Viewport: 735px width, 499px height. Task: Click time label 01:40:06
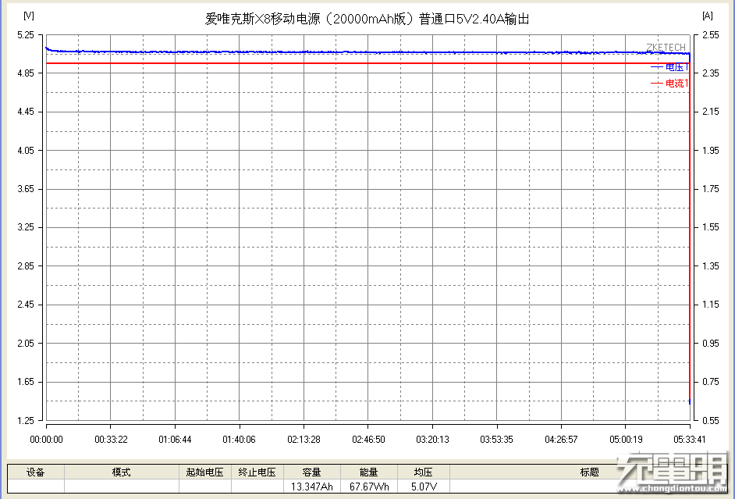coord(239,440)
